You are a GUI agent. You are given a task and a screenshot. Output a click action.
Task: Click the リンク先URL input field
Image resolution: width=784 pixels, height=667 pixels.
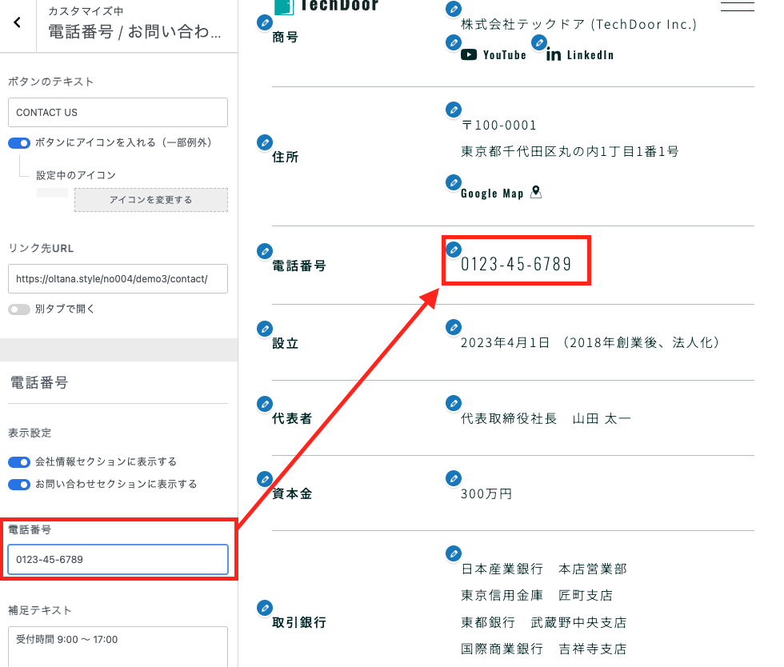pyautogui.click(x=118, y=279)
